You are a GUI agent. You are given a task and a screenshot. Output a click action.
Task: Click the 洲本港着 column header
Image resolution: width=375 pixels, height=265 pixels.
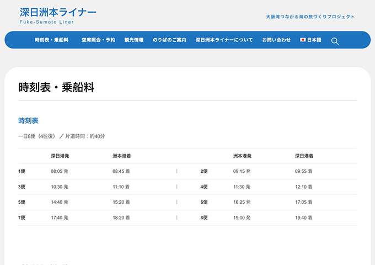pos(121,156)
